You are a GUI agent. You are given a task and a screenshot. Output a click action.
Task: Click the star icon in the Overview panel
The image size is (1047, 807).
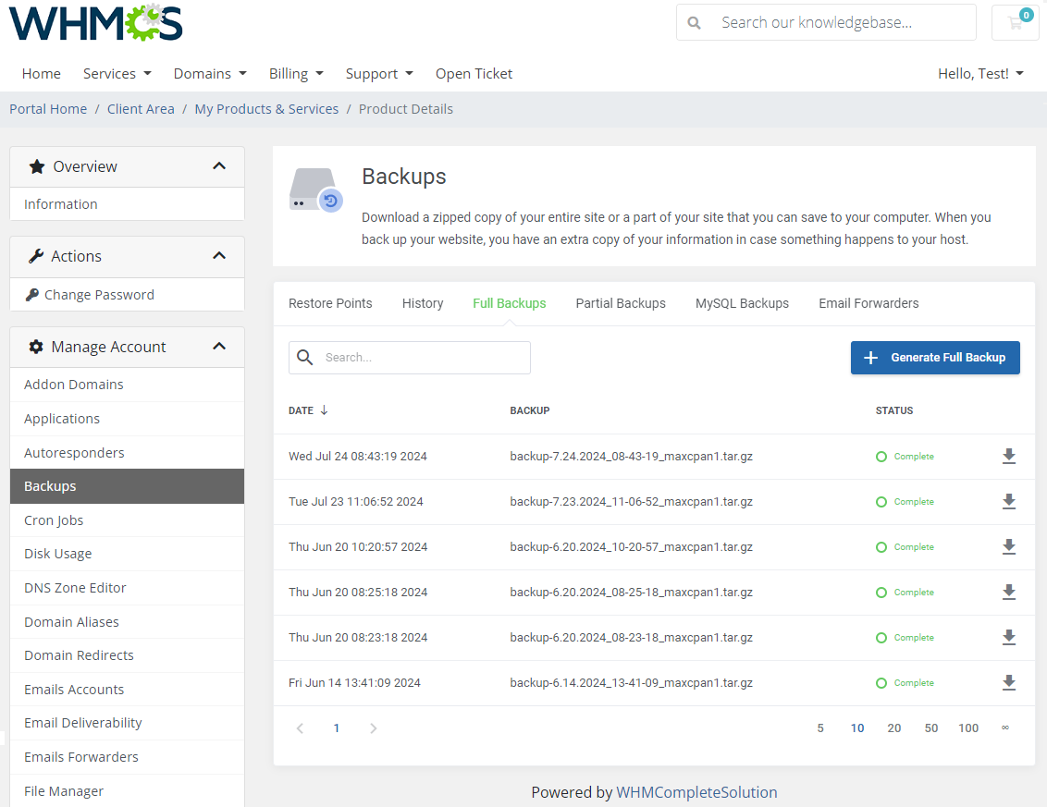[36, 166]
